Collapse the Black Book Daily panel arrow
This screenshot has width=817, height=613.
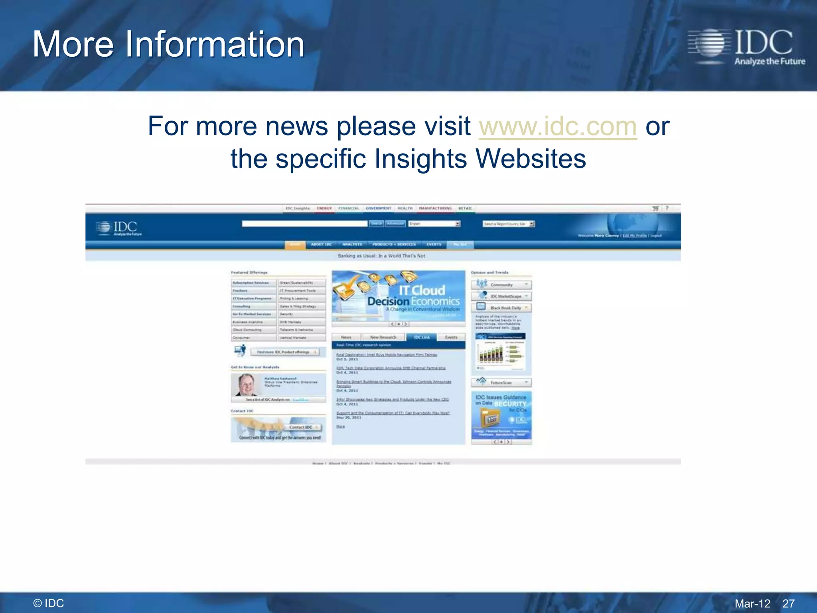pos(526,308)
